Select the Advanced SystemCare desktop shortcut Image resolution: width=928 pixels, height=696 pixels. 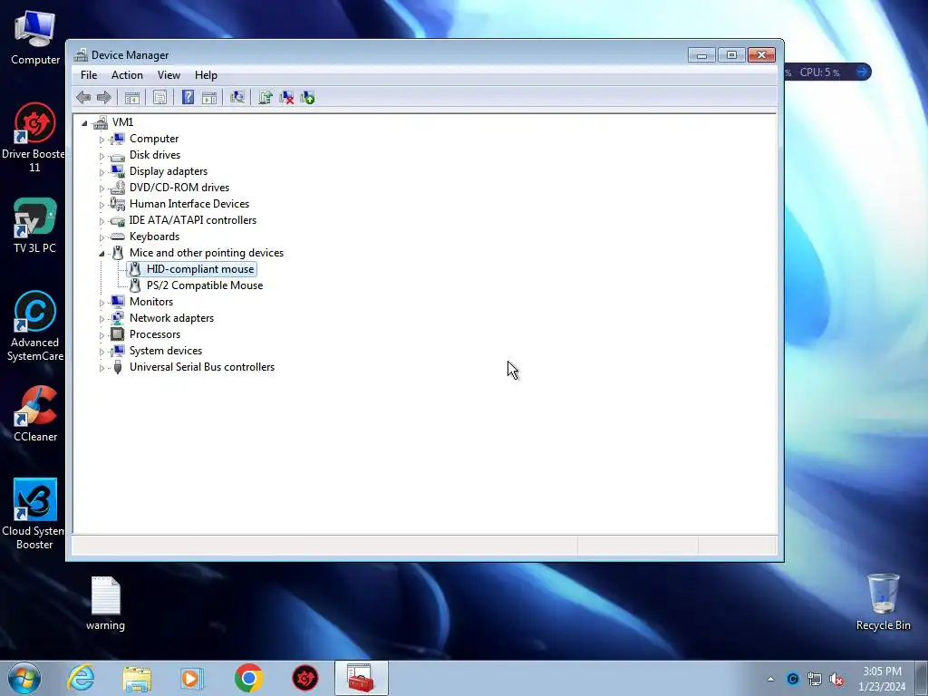tap(35, 326)
